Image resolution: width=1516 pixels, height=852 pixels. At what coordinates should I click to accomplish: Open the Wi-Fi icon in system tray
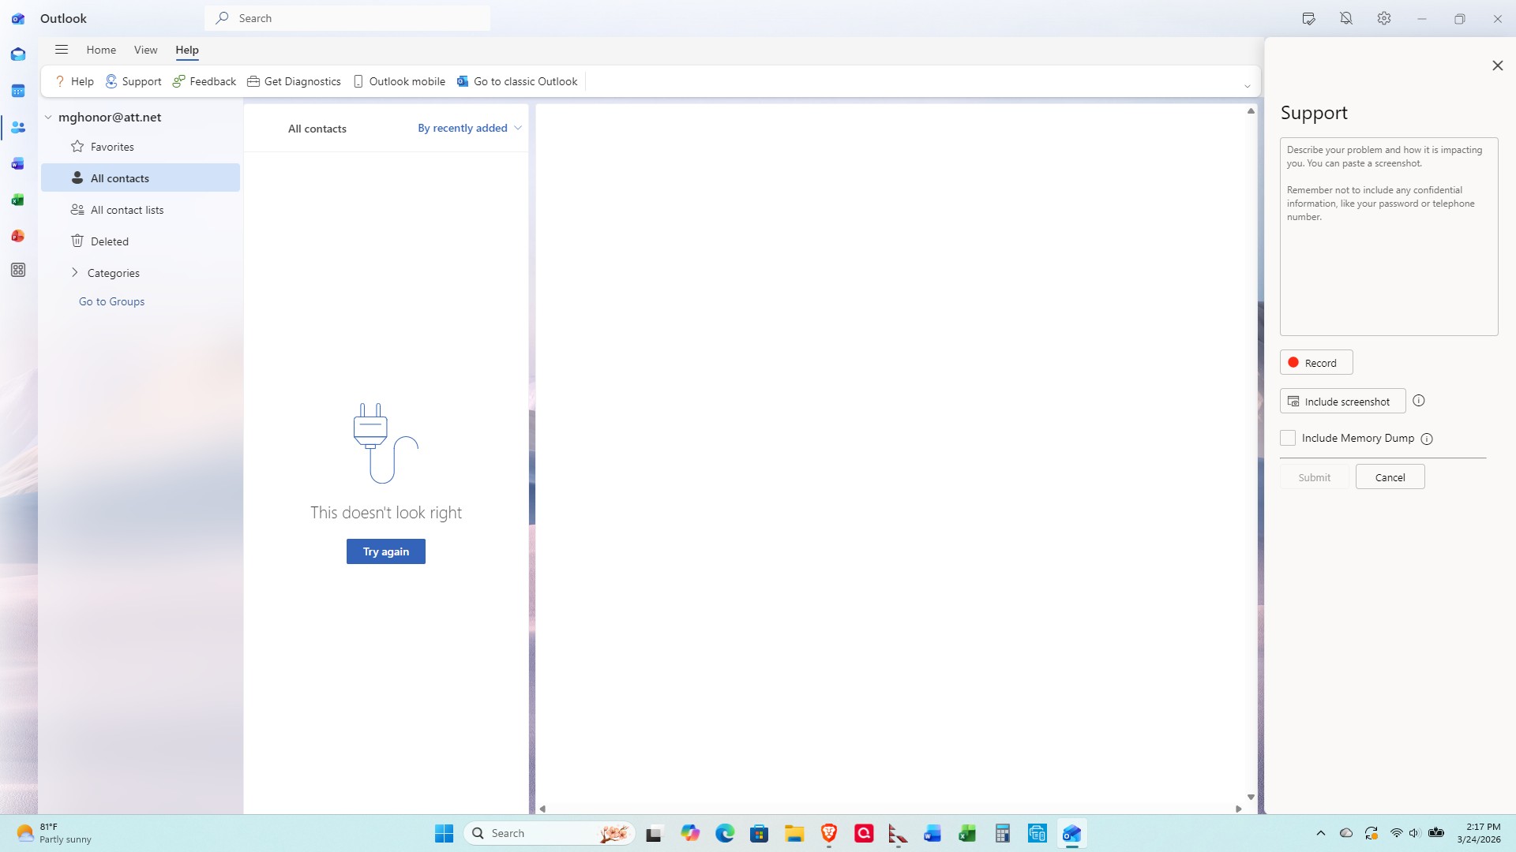pos(1396,833)
